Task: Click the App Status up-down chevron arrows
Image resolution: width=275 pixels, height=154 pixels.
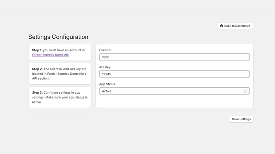Action: (245, 91)
